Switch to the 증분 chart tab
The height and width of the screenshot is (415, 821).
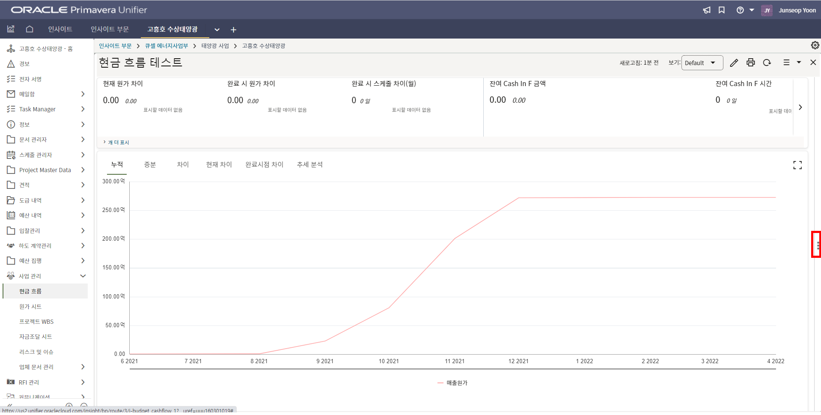click(x=150, y=165)
